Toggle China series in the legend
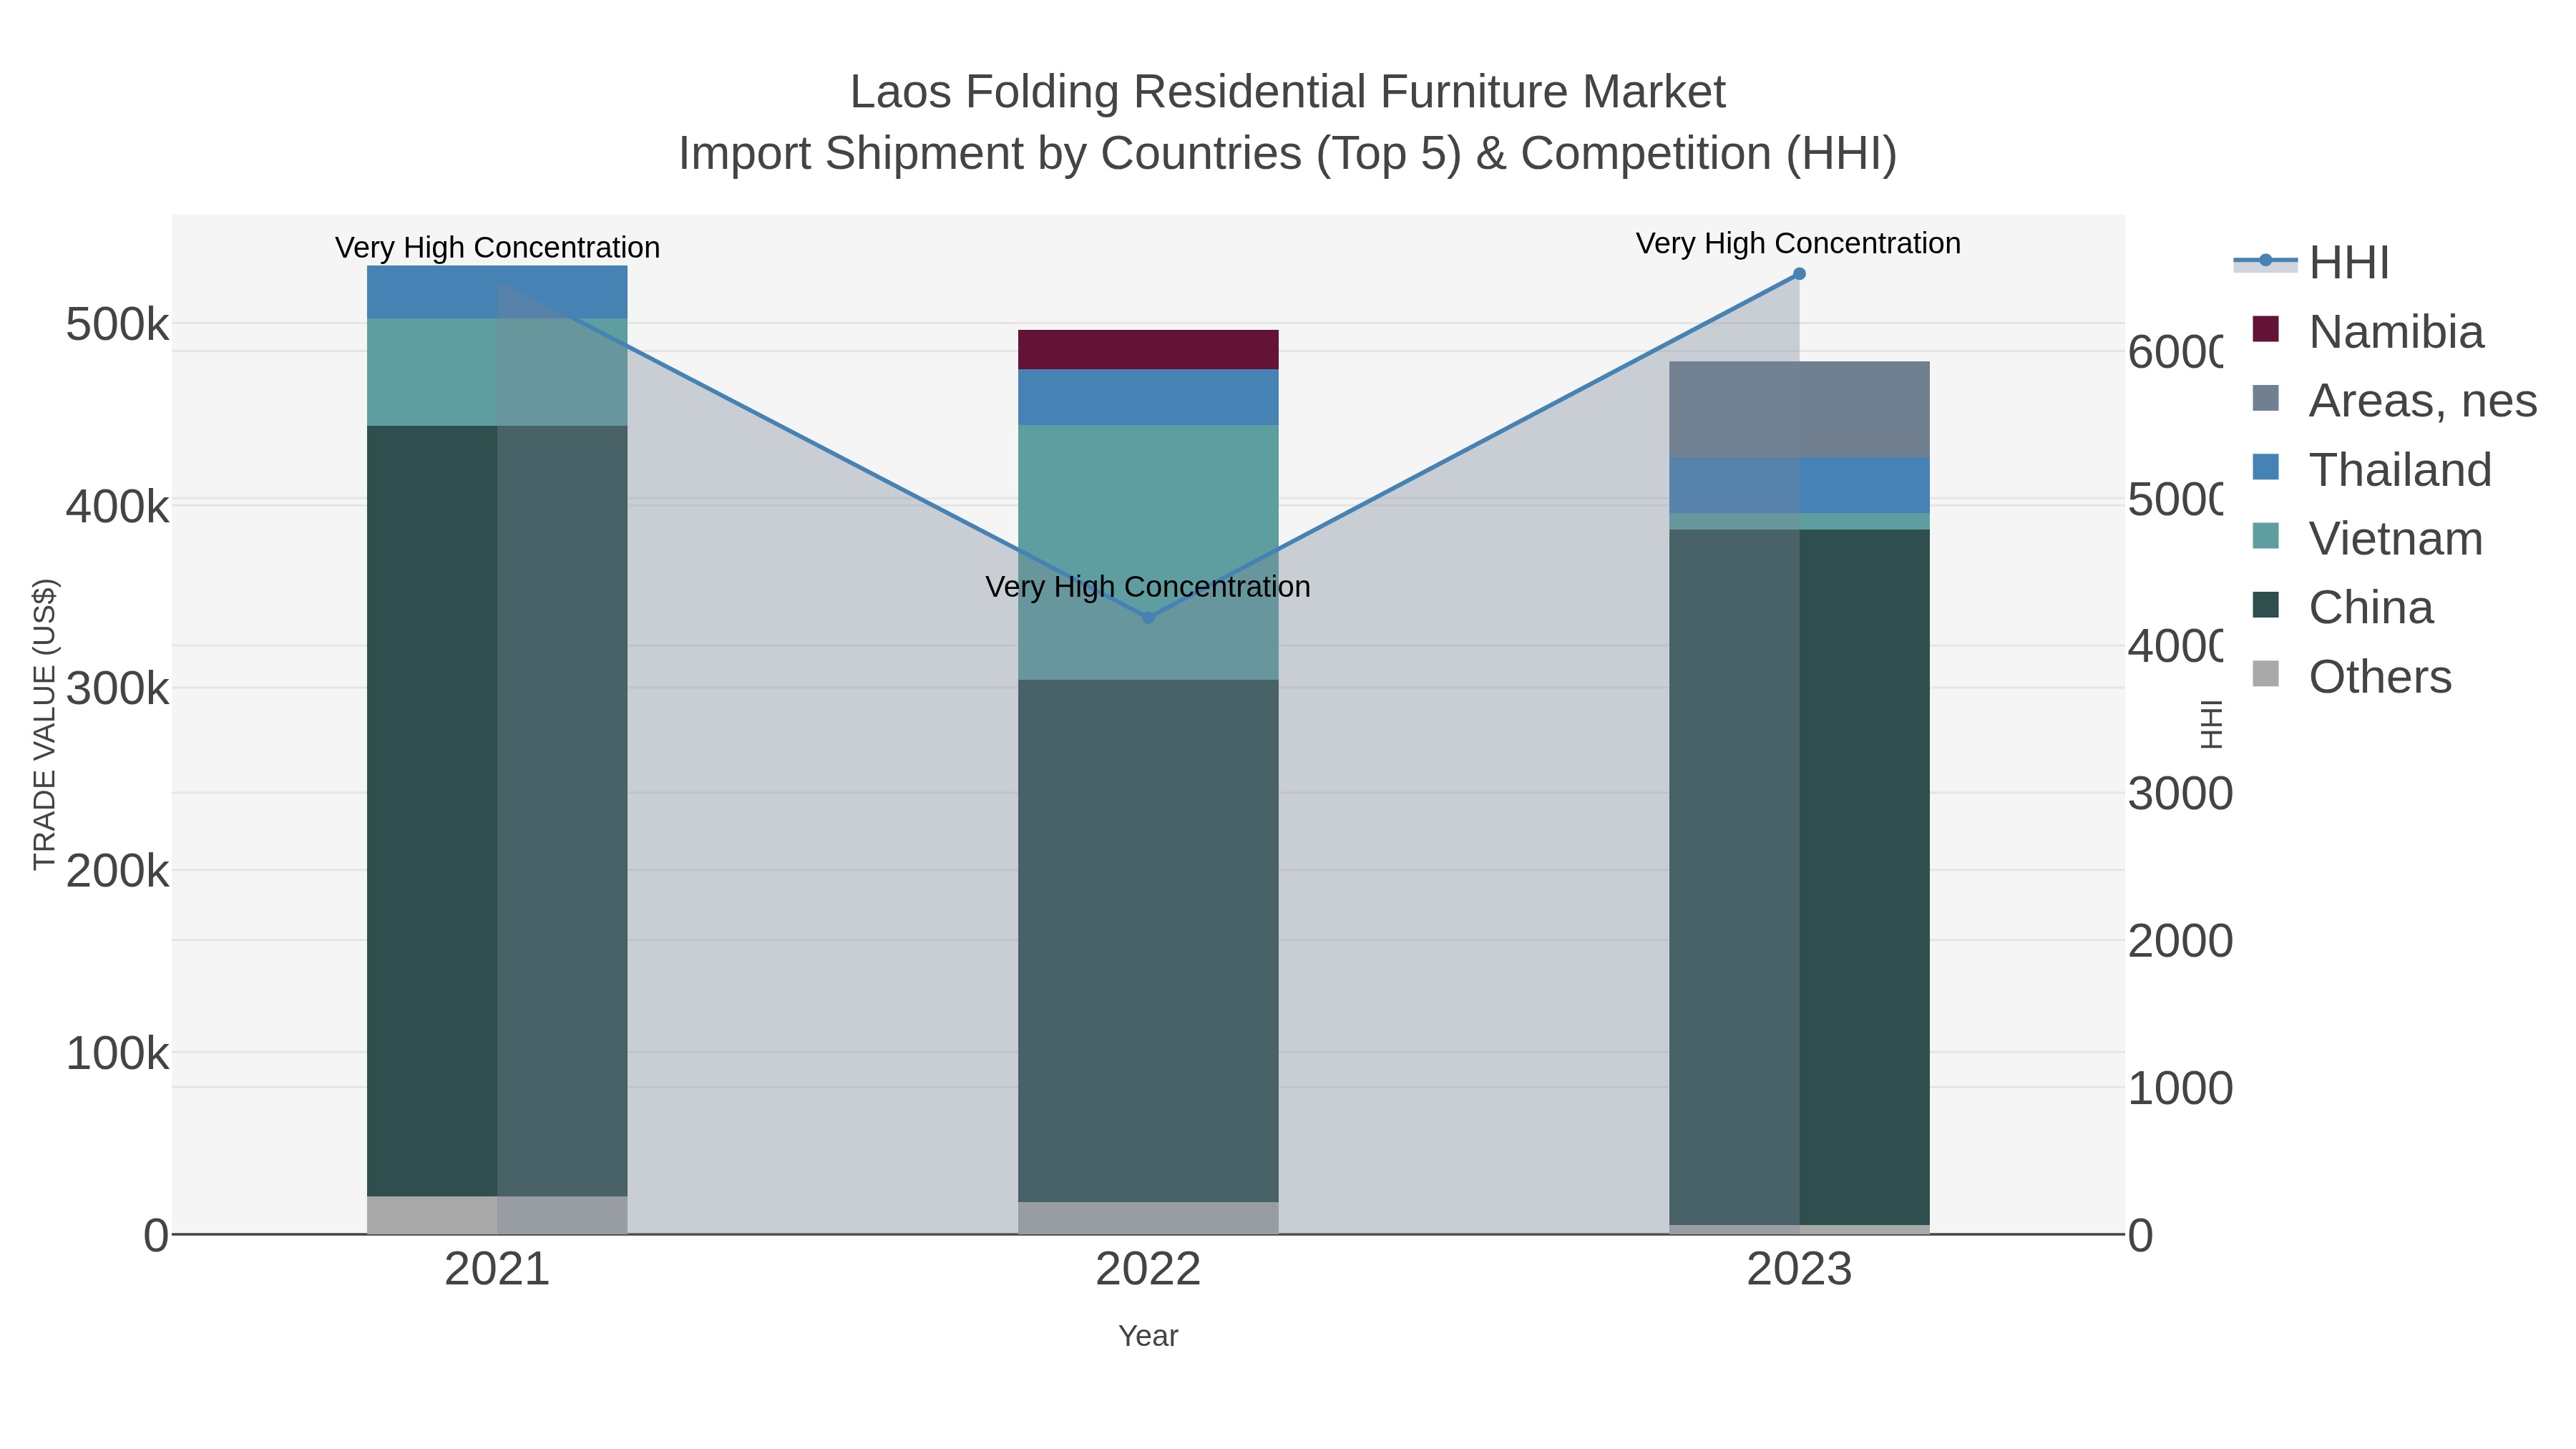This screenshot has height=1449, width=2576. coord(2341,608)
